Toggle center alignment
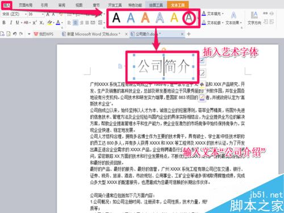Viewport: 284px width, 213px height. (76, 23)
